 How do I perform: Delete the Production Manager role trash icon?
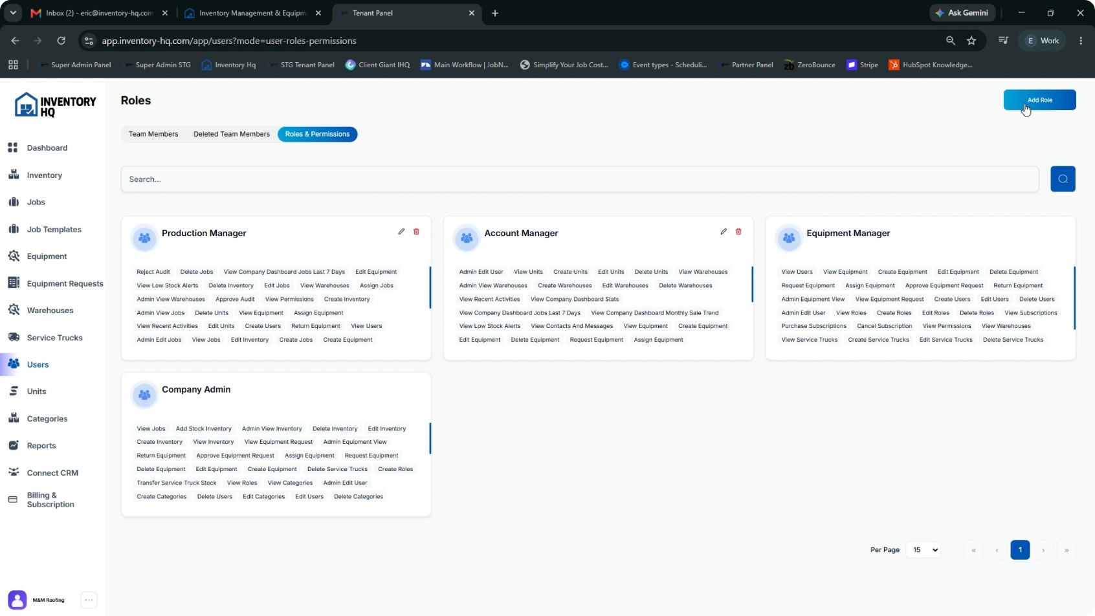416,232
